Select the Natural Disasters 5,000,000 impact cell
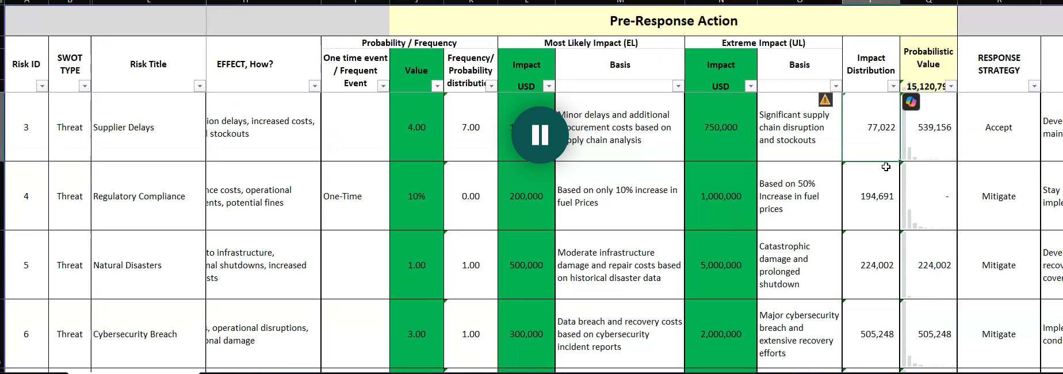The image size is (1063, 374). tap(720, 265)
